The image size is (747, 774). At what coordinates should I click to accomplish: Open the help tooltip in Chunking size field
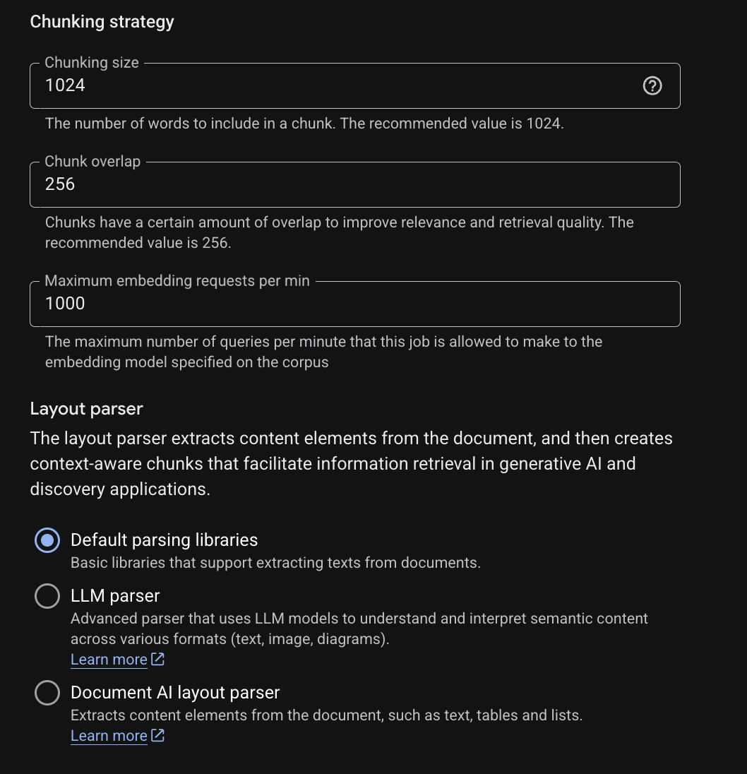click(652, 86)
